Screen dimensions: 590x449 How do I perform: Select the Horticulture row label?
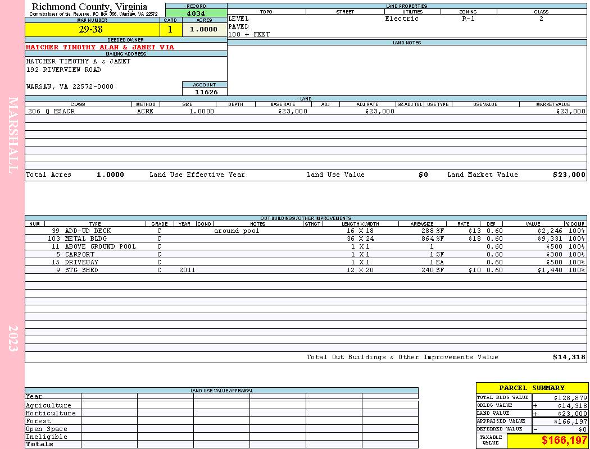point(51,413)
